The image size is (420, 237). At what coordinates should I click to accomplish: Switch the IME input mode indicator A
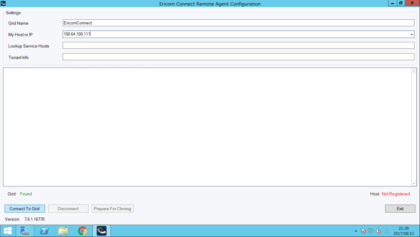click(x=386, y=231)
